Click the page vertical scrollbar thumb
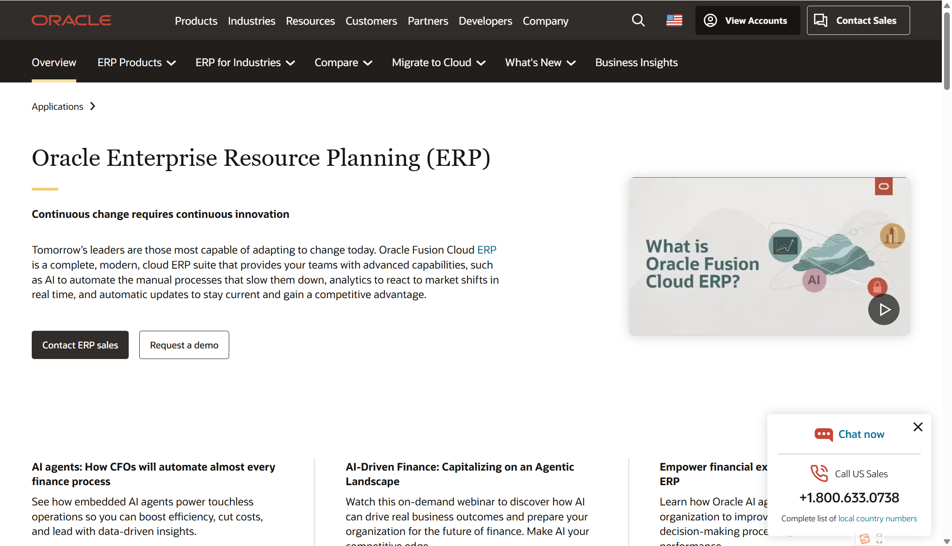Viewport: 952px width, 546px height. coord(946,51)
